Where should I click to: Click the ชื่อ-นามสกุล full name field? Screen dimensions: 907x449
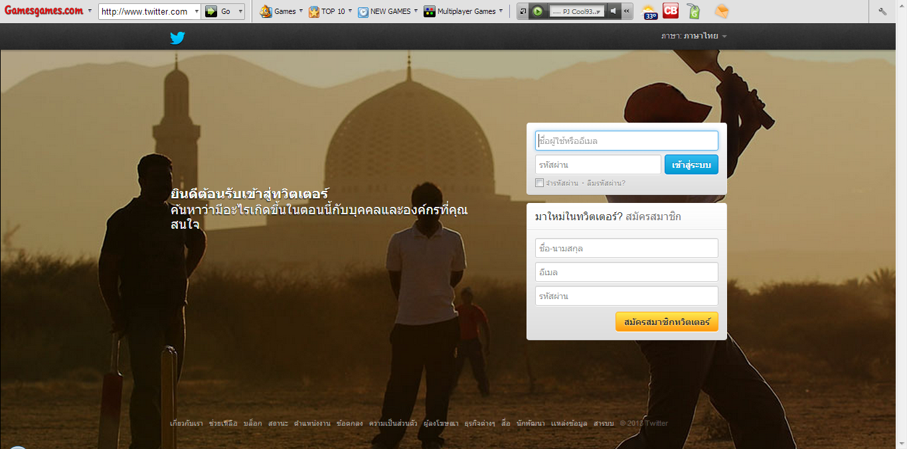[x=627, y=248]
